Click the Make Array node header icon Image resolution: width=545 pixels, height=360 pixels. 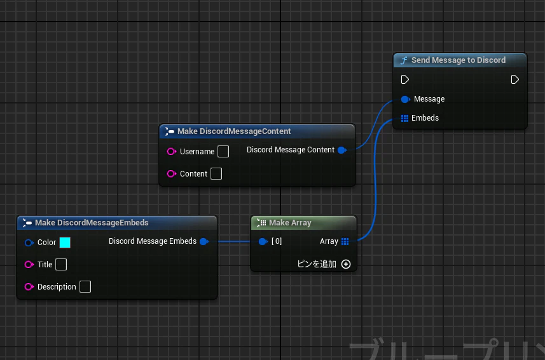tap(261, 222)
